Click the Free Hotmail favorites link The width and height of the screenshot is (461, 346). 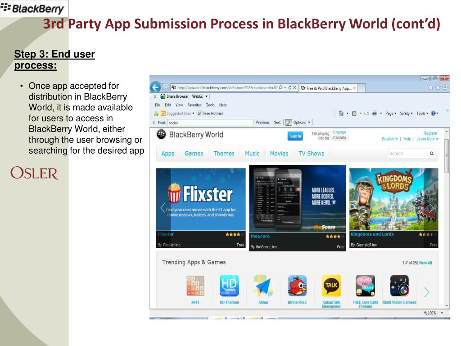(x=211, y=114)
